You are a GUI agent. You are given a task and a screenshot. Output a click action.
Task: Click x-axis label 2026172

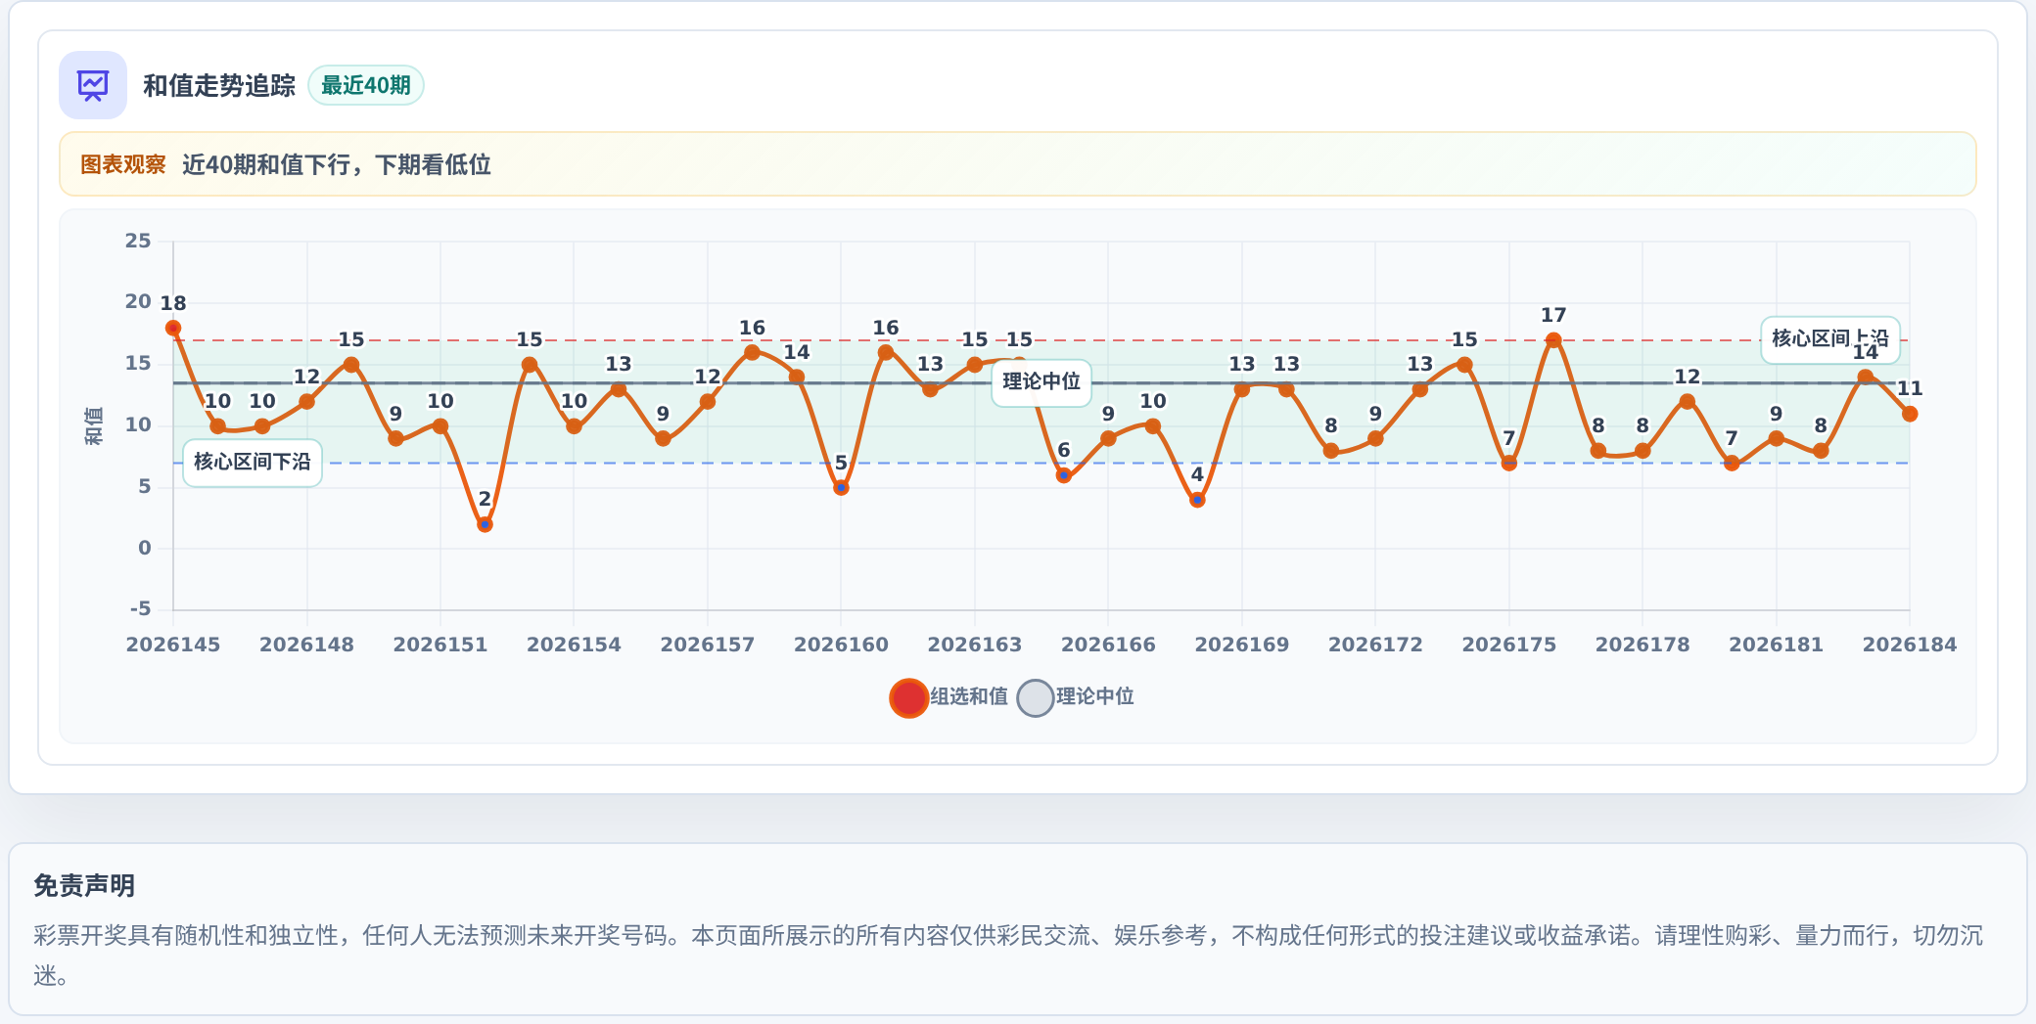1375,645
